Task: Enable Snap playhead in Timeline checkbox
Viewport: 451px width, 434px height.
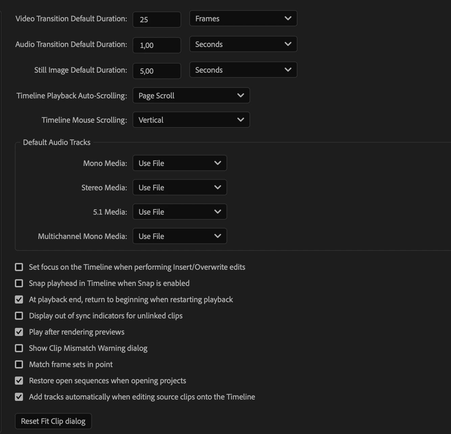Action: 19,283
